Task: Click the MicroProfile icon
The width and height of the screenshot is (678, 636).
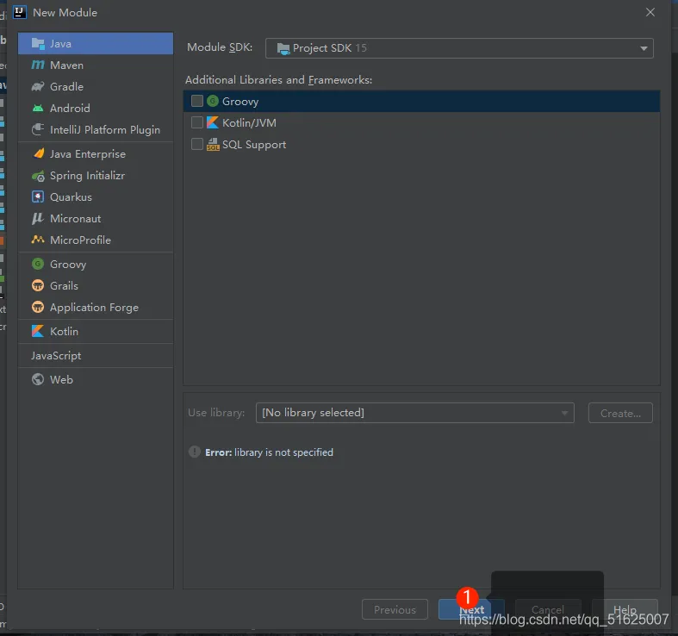Action: coord(38,240)
